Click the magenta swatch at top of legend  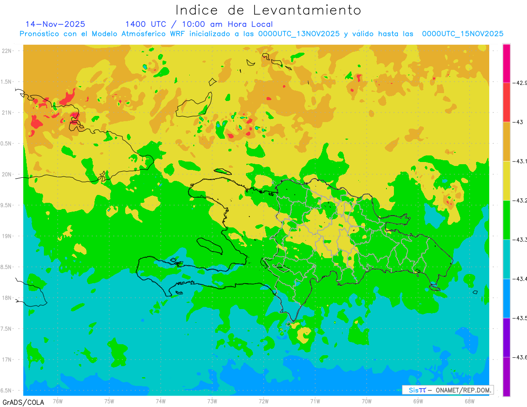pos(506,63)
